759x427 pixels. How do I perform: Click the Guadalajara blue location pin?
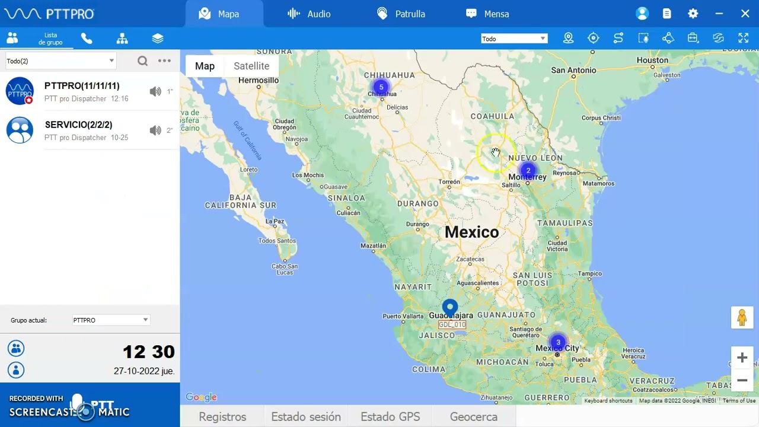450,309
